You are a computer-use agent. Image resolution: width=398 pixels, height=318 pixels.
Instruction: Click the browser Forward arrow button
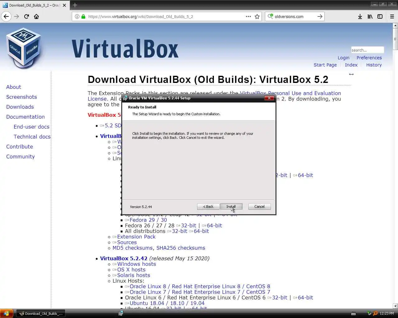tap(16, 16)
